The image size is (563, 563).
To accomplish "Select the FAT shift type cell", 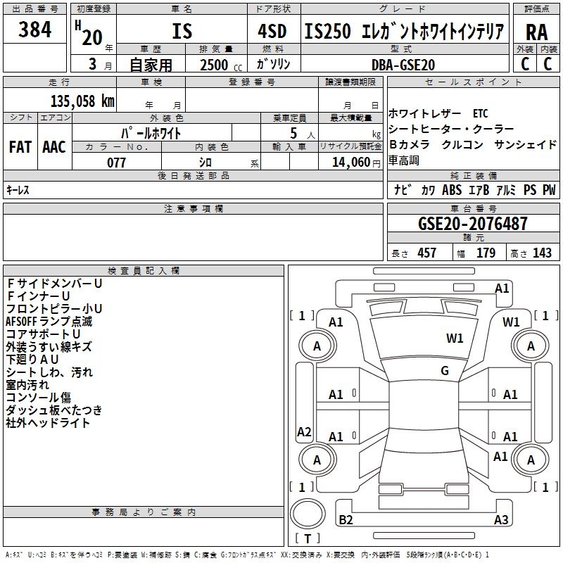I will (20, 147).
